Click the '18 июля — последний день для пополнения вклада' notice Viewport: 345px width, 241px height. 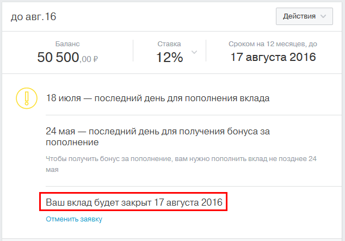(x=158, y=98)
